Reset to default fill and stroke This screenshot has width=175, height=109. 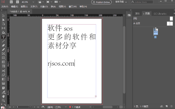tap(2, 104)
